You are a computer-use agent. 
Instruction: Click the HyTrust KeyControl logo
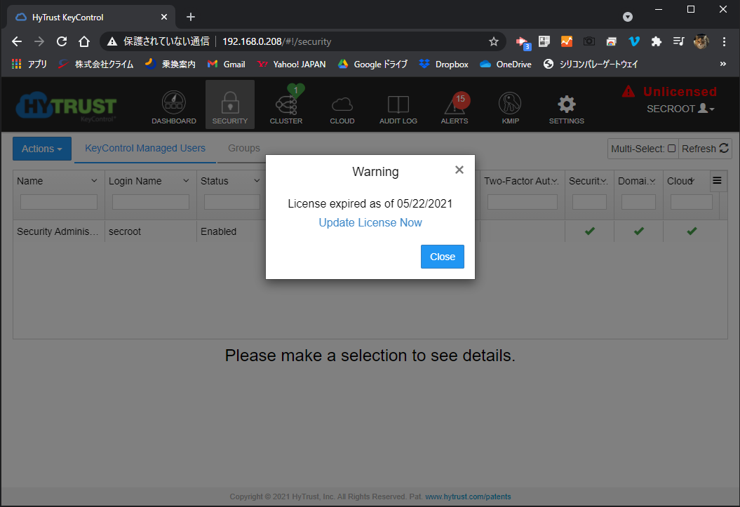(66, 106)
